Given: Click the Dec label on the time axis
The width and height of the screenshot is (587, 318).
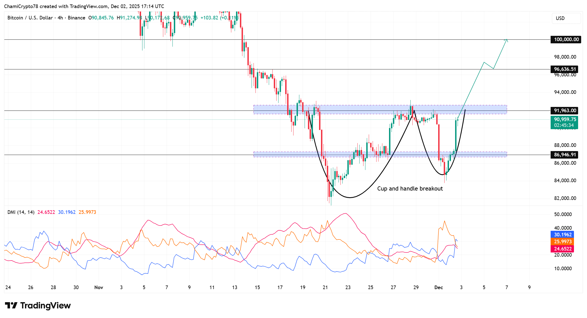Looking at the screenshot, I should [x=439, y=287].
